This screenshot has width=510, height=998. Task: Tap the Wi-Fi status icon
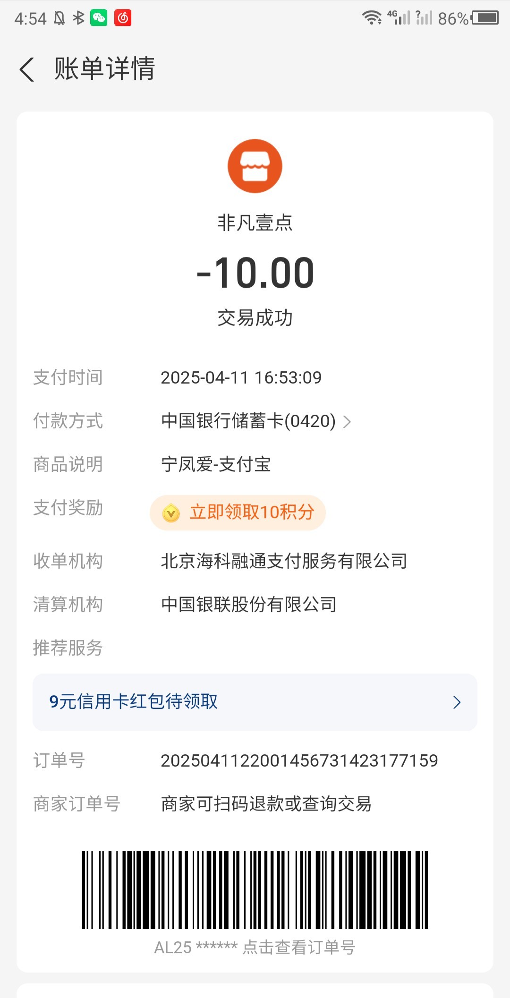click(x=372, y=18)
